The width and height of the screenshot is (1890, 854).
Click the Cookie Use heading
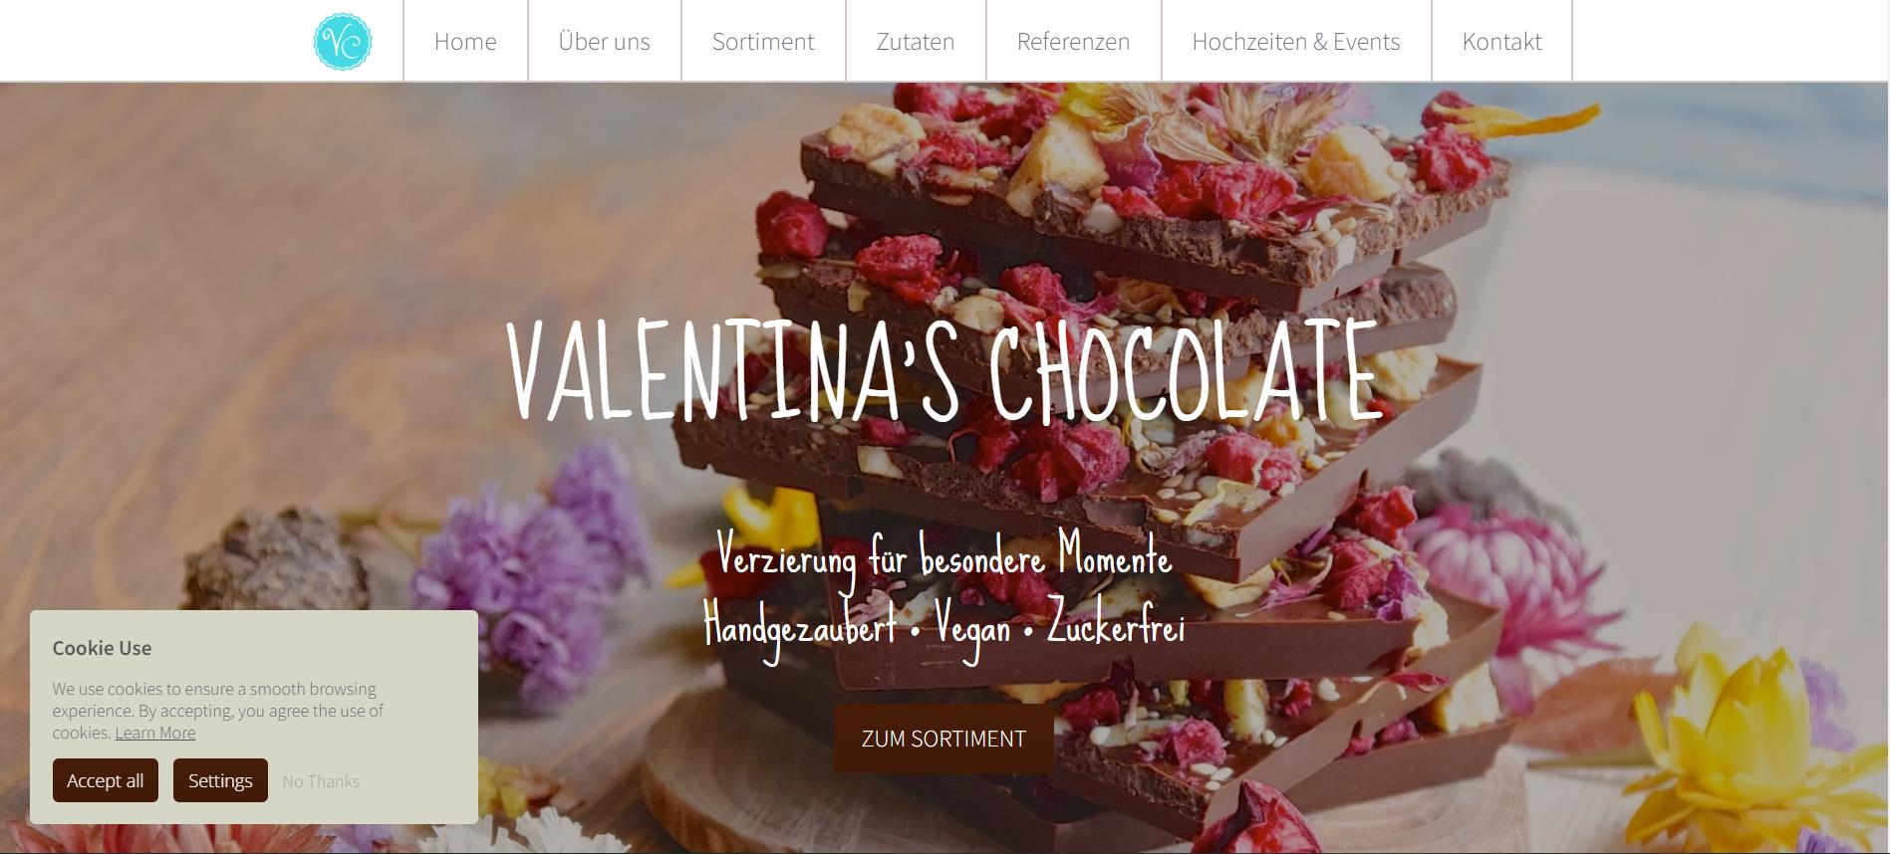tap(102, 648)
